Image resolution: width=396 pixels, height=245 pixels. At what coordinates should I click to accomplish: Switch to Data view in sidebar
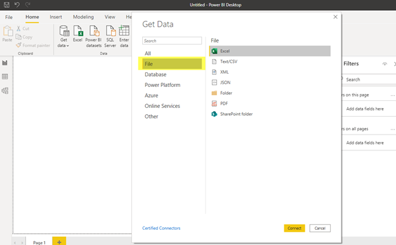[5, 77]
